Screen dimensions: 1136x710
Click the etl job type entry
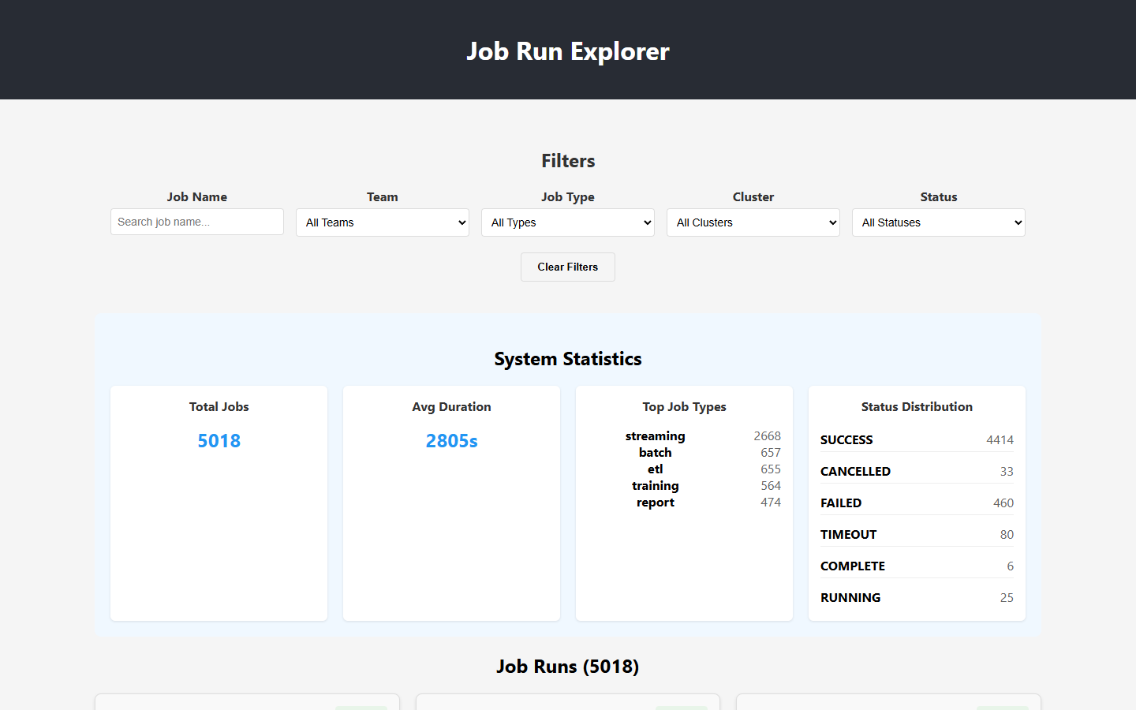click(684, 469)
